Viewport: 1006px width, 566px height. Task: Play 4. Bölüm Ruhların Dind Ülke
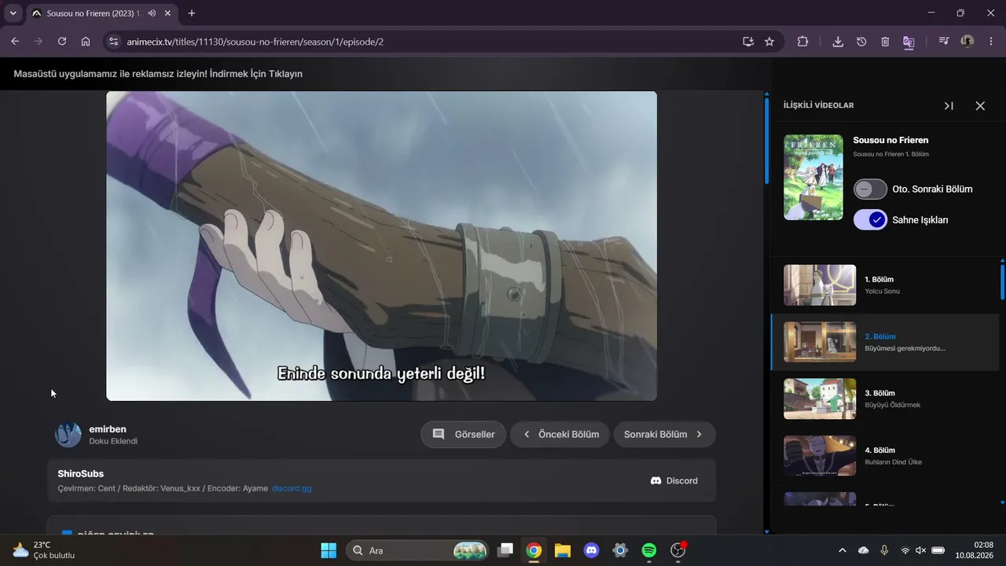885,455
